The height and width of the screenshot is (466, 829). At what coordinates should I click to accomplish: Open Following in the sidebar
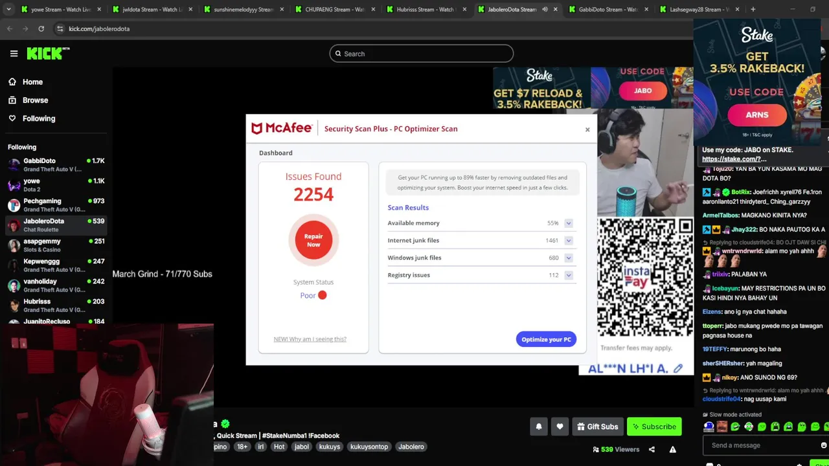[x=32, y=118]
